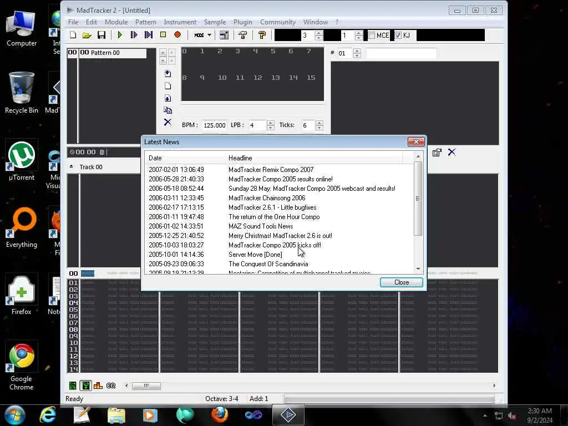Increase the LPB value stepper
Viewport: 568px width, 426px height.
point(271,123)
